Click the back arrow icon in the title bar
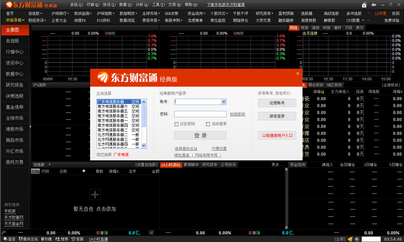 pos(373,5)
